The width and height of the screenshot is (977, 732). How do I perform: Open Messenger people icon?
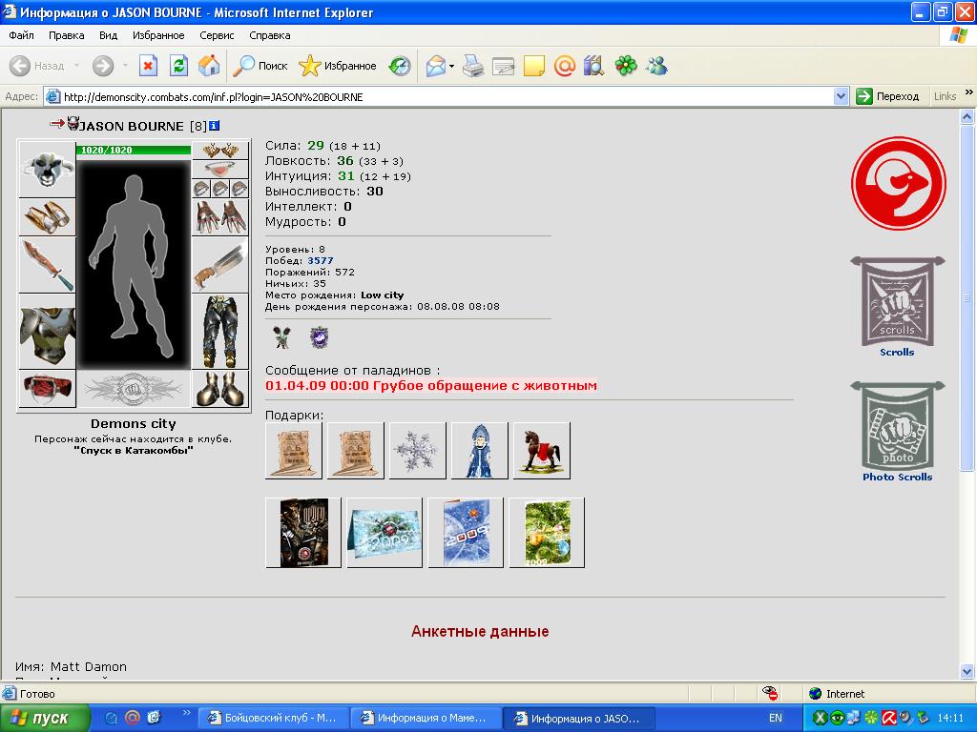pos(656,66)
